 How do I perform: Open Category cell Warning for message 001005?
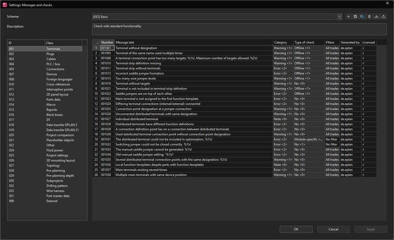pyautogui.click(x=283, y=53)
